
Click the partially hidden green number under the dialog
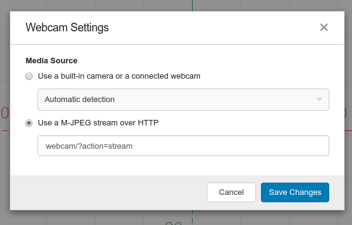174,223
